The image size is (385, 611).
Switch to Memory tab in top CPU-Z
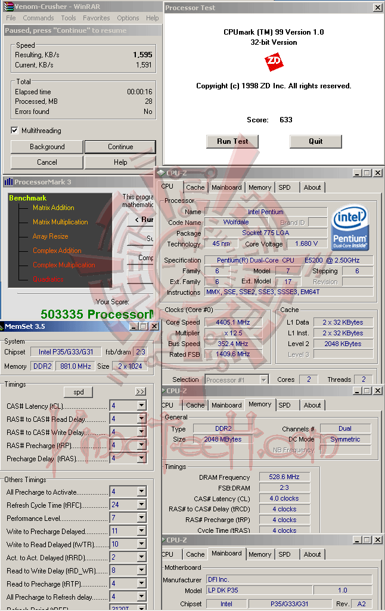pyautogui.click(x=260, y=187)
